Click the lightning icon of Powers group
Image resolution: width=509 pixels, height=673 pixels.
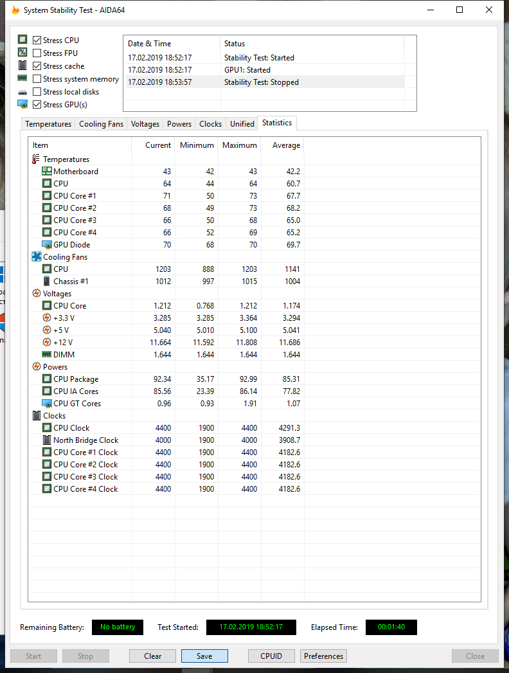[x=37, y=367]
